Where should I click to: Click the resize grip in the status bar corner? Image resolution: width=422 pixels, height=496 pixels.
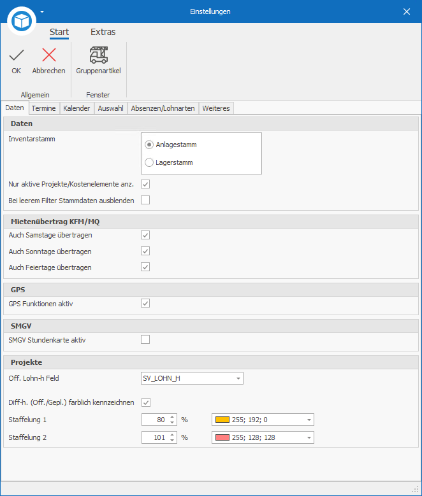point(415,489)
